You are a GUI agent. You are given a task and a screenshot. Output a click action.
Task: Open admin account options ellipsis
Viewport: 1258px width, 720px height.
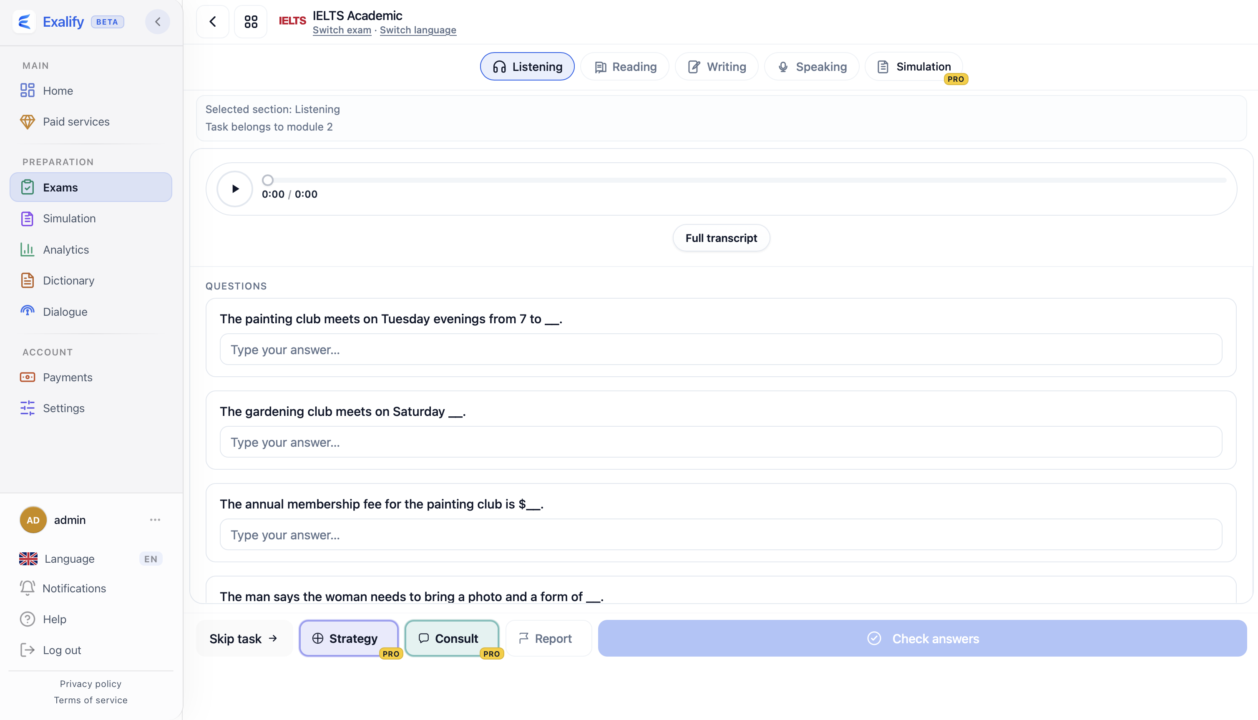point(155,520)
